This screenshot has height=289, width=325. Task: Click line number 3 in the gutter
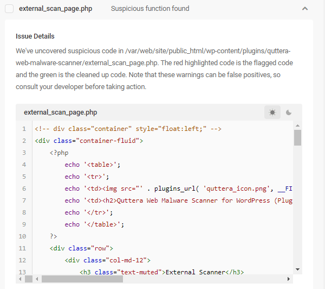(24, 153)
